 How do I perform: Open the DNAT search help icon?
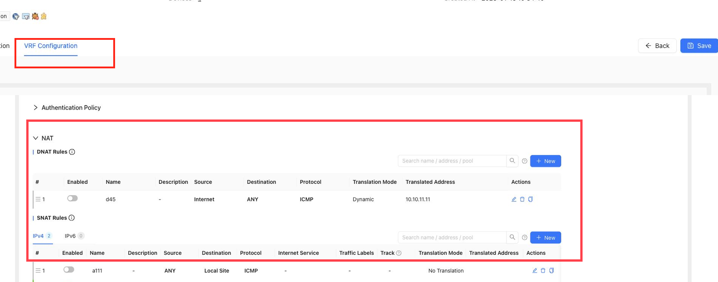pyautogui.click(x=525, y=161)
